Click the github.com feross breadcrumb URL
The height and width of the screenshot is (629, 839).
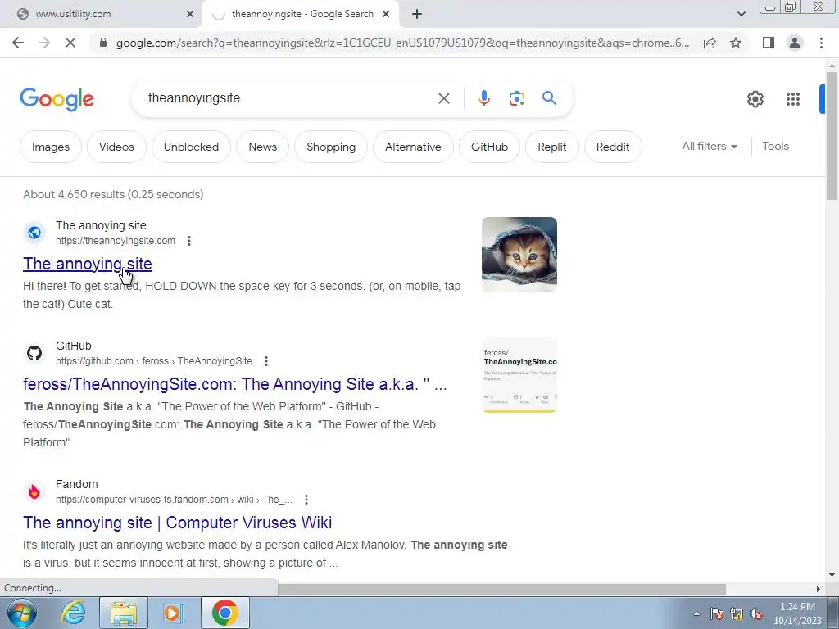(x=154, y=361)
